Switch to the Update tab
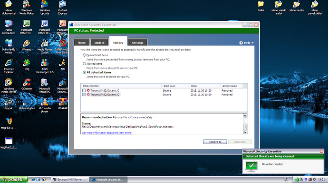Screen dimensions: 328x183 click(99, 43)
